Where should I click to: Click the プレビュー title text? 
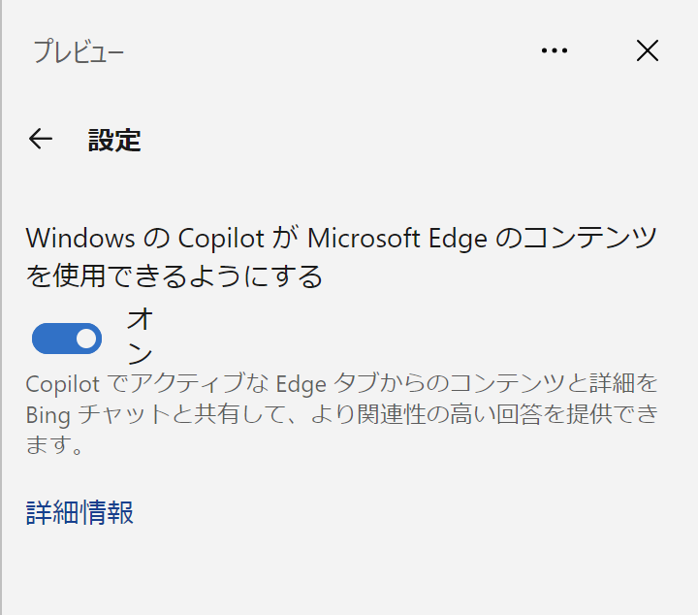pos(79,51)
